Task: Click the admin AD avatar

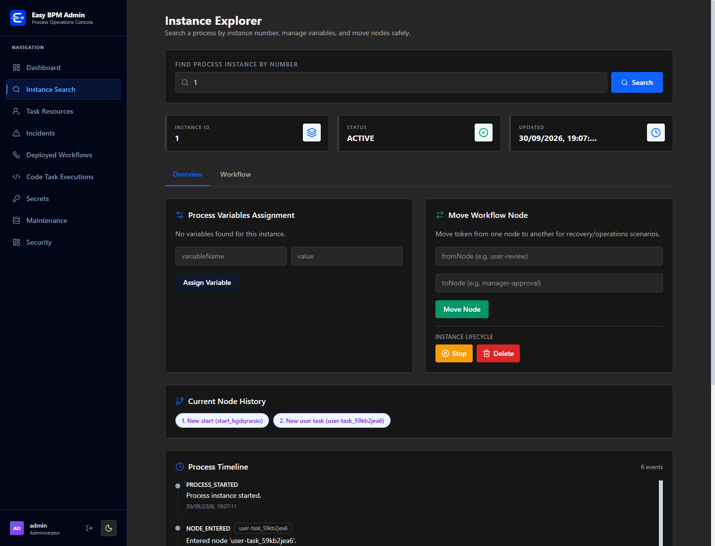Action: (x=17, y=528)
